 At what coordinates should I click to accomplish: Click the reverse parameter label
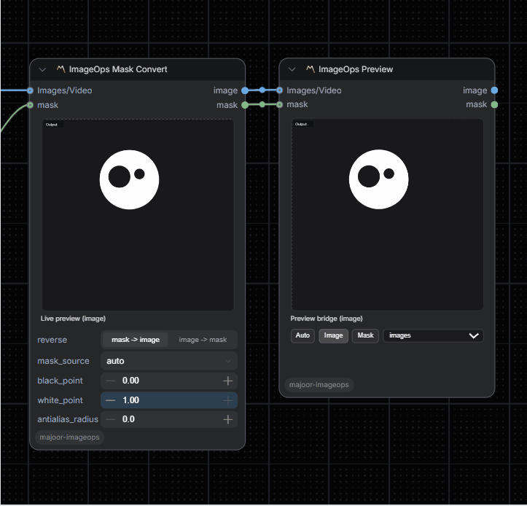coord(52,340)
